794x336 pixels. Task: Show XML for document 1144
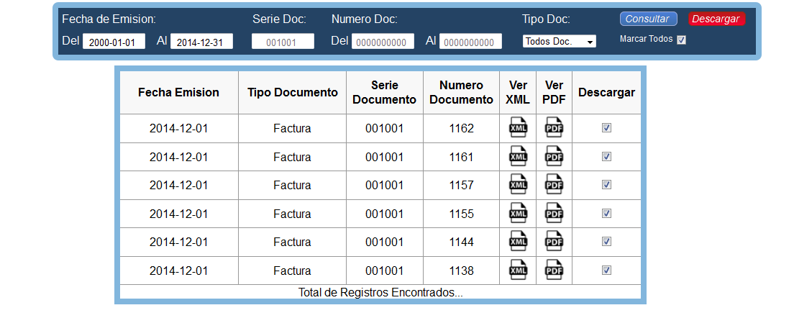point(518,242)
